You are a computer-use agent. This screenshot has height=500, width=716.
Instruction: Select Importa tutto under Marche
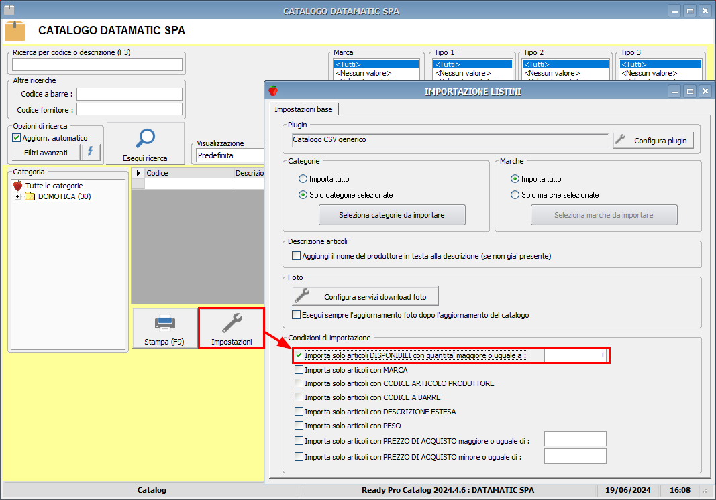tap(515, 179)
